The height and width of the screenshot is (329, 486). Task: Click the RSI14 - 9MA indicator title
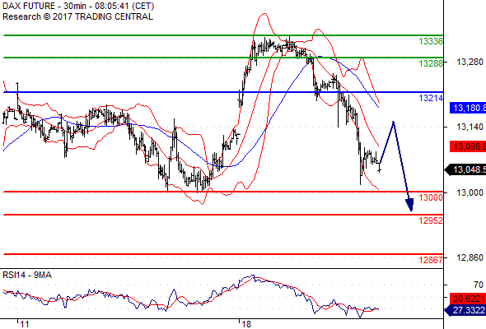27,275
